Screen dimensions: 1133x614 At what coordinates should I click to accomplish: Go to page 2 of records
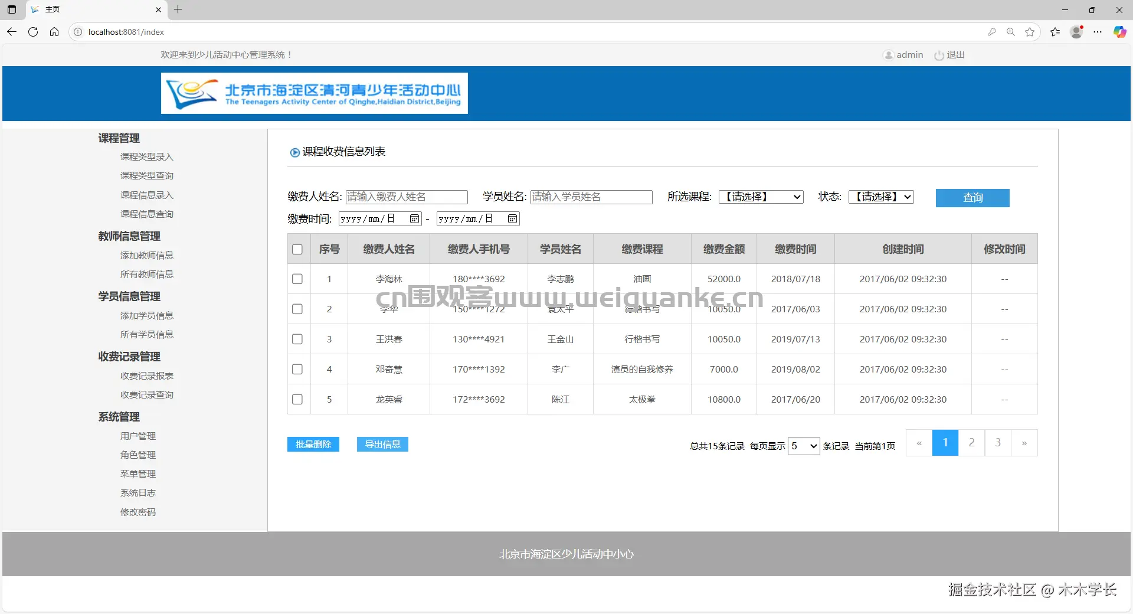click(x=971, y=443)
